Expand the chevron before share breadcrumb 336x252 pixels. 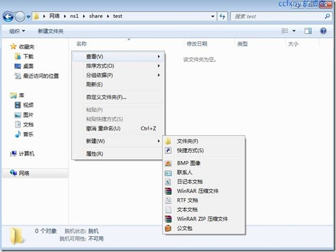84,16
